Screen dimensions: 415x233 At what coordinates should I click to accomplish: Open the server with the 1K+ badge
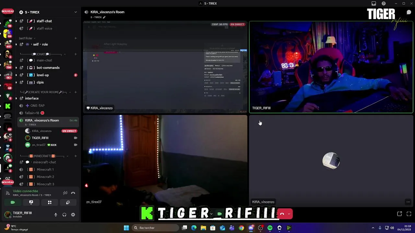click(x=8, y=75)
